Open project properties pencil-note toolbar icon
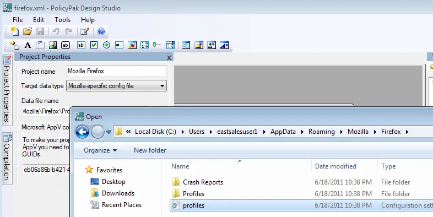This screenshot has width=433, height=217. pos(84,31)
